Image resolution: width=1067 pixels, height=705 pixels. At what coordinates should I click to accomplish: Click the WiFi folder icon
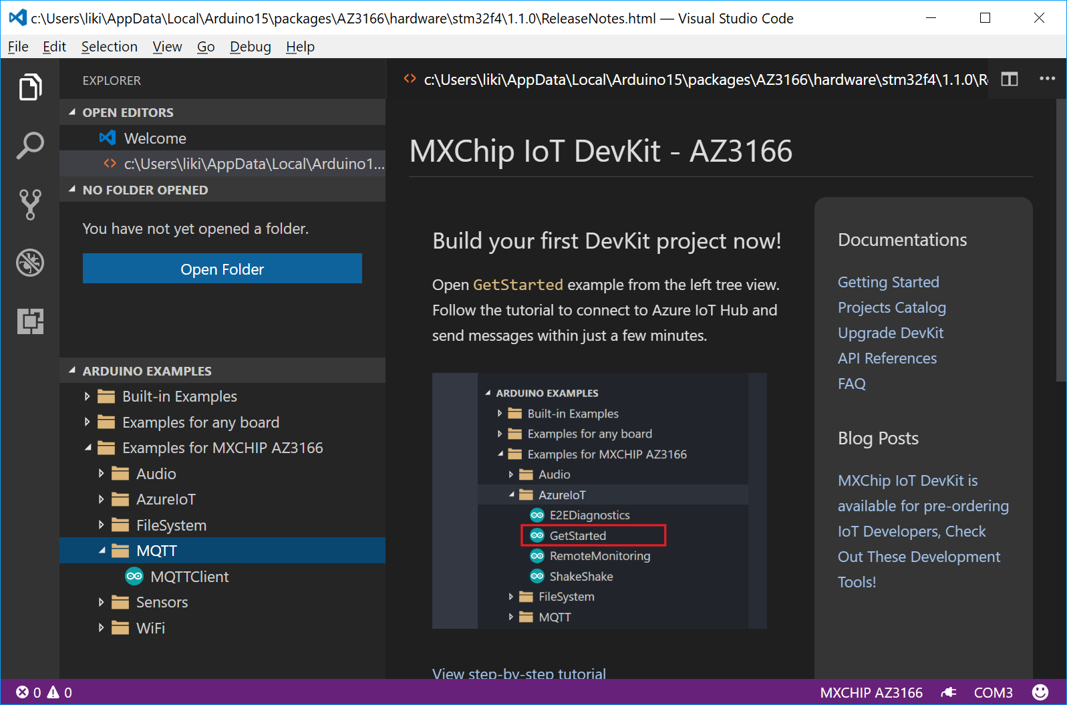click(120, 628)
